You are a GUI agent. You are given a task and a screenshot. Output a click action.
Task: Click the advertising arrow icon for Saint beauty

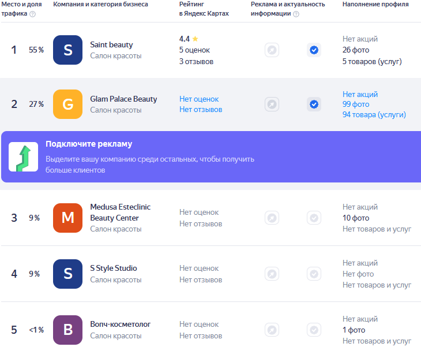point(272,50)
